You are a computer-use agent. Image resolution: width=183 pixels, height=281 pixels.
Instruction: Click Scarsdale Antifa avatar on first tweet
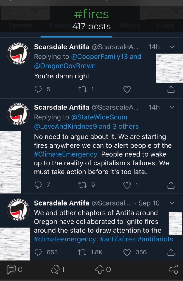pyautogui.click(x=18, y=55)
